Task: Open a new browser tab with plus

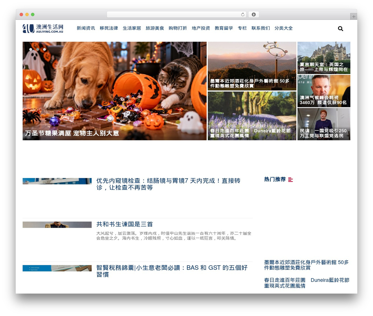Action: pyautogui.click(x=353, y=17)
